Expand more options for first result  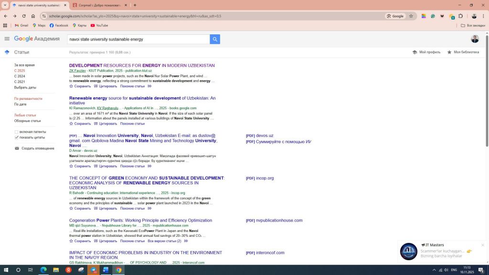coord(149,86)
